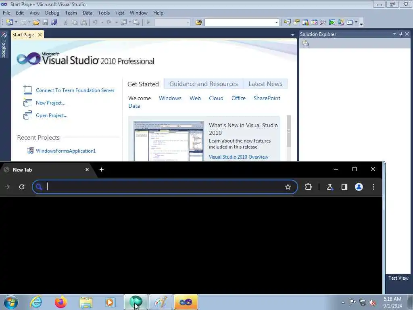Viewport: 413px width, 310px height.
Task: Click the Extension Manager green arrow icon
Action: pyautogui.click(x=332, y=23)
